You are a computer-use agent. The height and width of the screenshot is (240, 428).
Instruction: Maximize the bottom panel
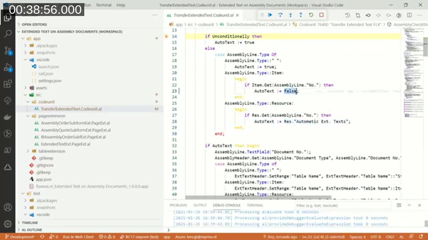[409, 205]
